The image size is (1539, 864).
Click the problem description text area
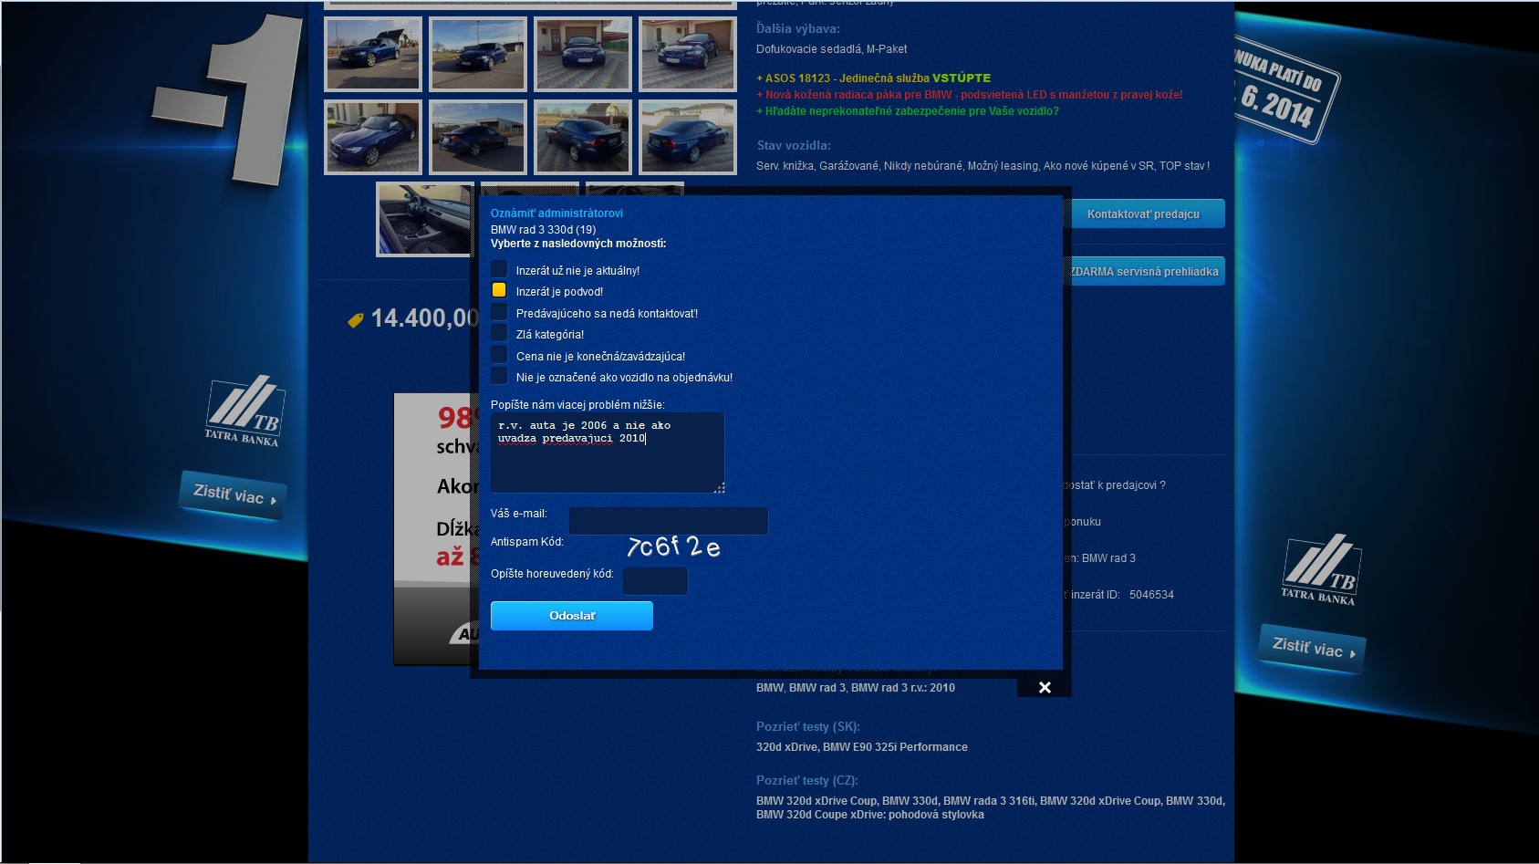click(607, 453)
